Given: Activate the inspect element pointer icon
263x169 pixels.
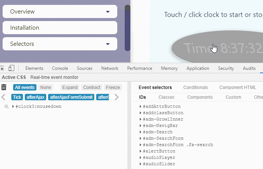Looking at the screenshot, I should (2, 68).
